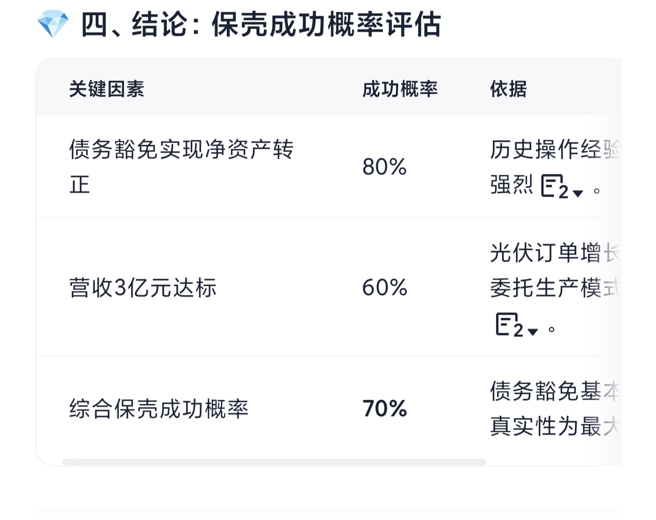Select the 成功概率 column header

tap(400, 89)
